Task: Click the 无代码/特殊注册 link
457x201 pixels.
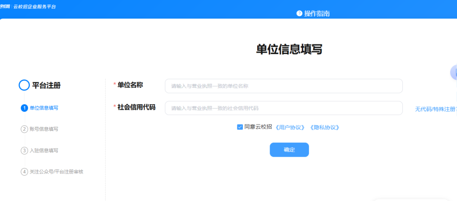Action: [x=436, y=109]
